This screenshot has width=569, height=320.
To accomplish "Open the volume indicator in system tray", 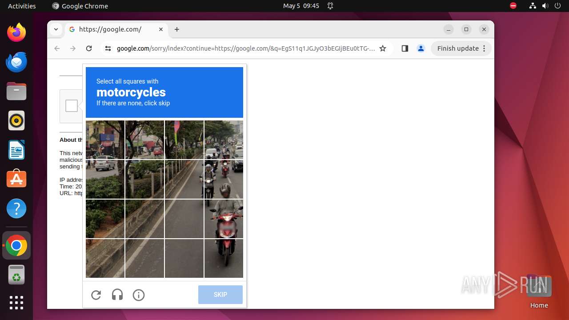I will 545,6.
